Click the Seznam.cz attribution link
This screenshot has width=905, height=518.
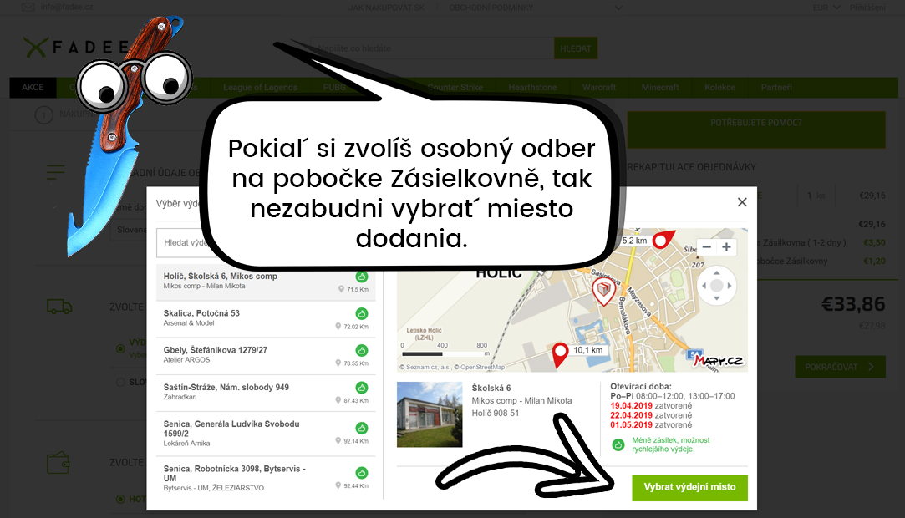[428, 367]
